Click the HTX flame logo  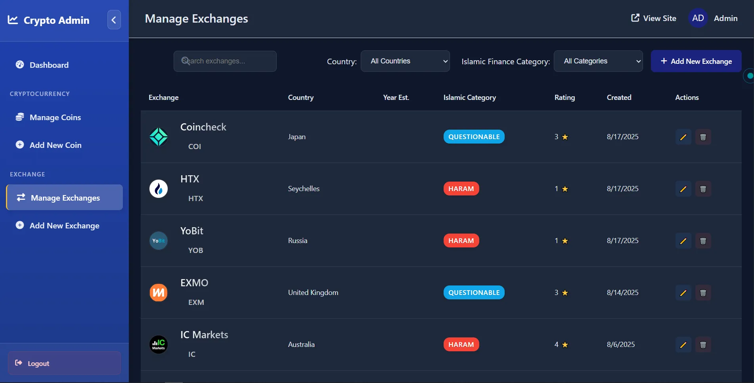pyautogui.click(x=159, y=189)
